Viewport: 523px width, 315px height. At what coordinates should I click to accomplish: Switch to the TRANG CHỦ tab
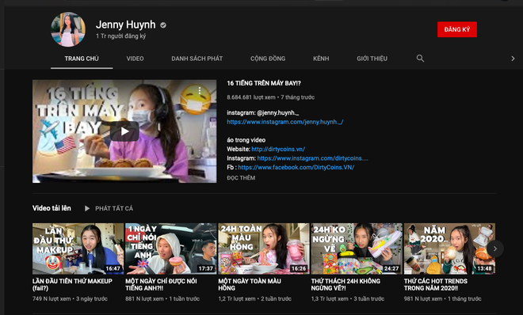pos(82,59)
